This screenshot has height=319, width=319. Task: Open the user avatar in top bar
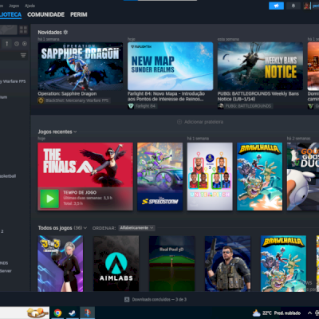307,6
